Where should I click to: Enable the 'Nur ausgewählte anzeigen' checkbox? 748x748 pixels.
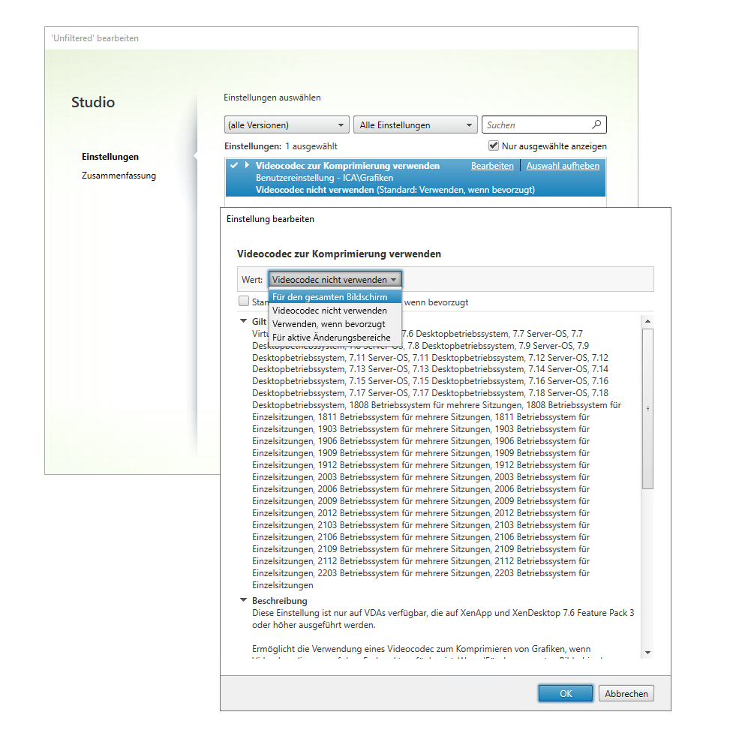point(494,146)
